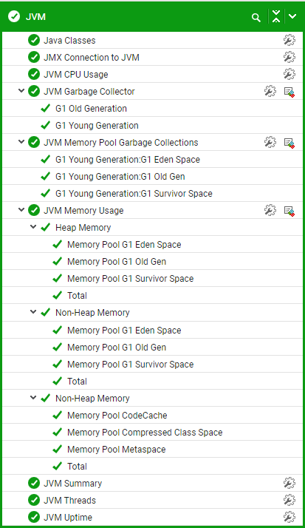Select Memory Pool Metaspace entry
Screen dimensions: 305x528
tap(117, 449)
